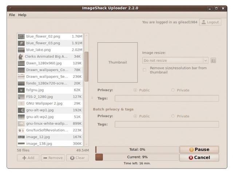233x174 pixels.
Task: Click image_138.jpg thumbnail icon
Action: click(x=21, y=144)
